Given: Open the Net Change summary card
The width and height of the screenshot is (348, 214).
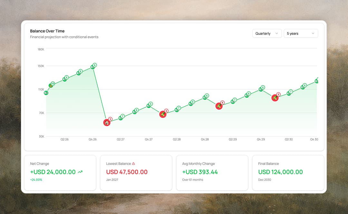Looking at the screenshot, I should point(60,173).
